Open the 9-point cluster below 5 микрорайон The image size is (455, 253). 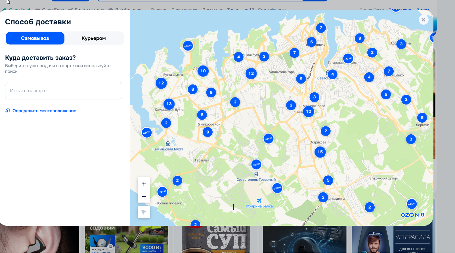[208, 132]
